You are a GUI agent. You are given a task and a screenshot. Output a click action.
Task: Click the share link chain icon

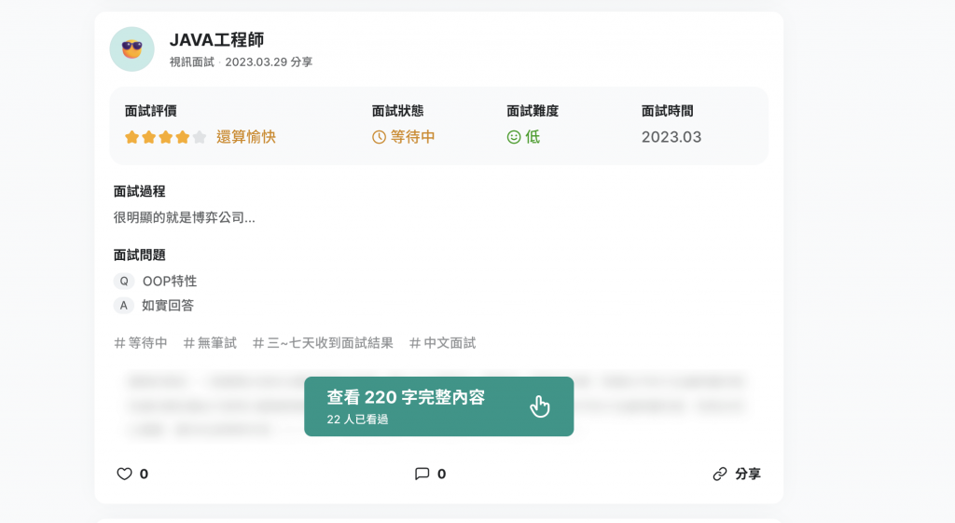click(x=720, y=474)
